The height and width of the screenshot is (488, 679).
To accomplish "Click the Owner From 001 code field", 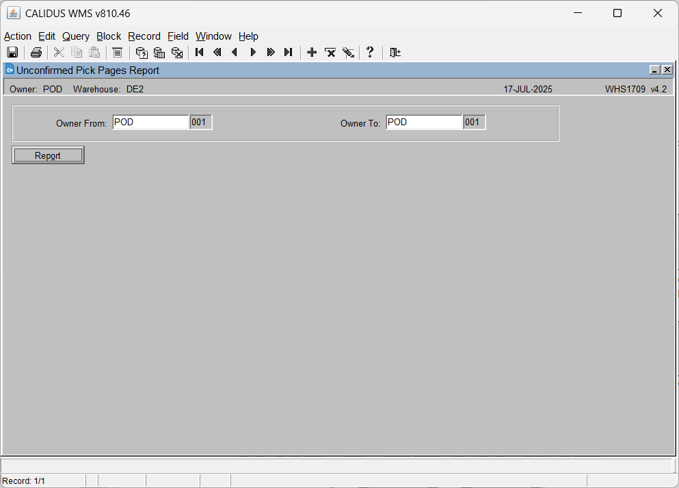I will (x=201, y=123).
